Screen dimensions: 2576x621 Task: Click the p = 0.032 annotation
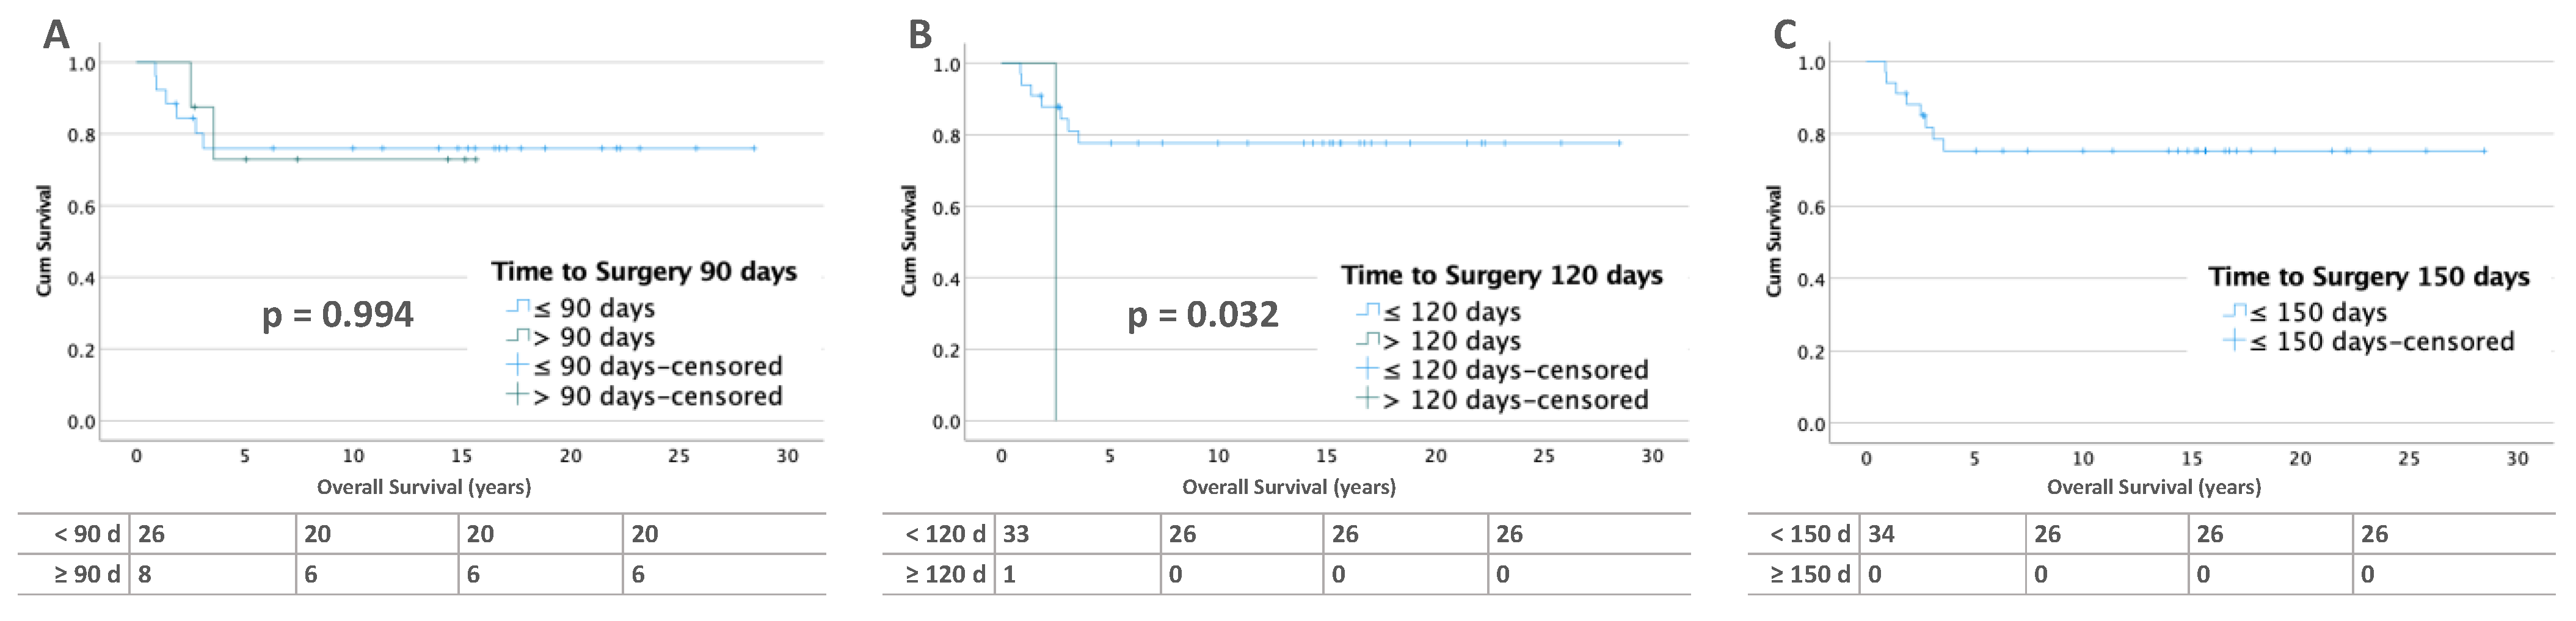click(x=1203, y=315)
